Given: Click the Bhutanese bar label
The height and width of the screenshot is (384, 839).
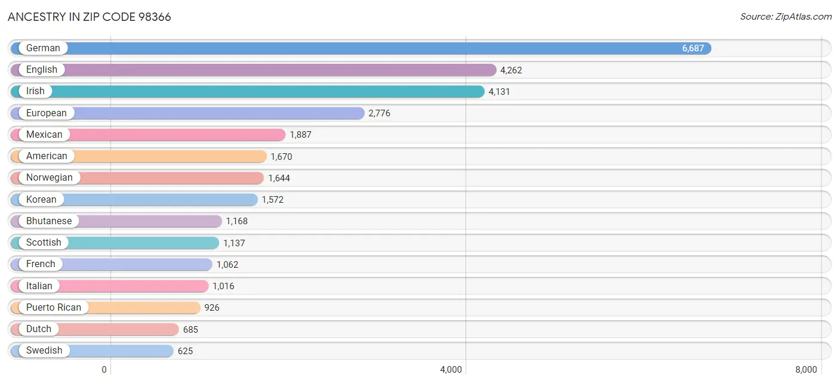Looking at the screenshot, I should (49, 221).
